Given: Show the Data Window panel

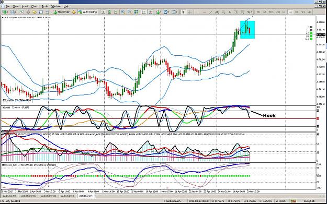Looking at the screenshot, I should pos(28,12).
